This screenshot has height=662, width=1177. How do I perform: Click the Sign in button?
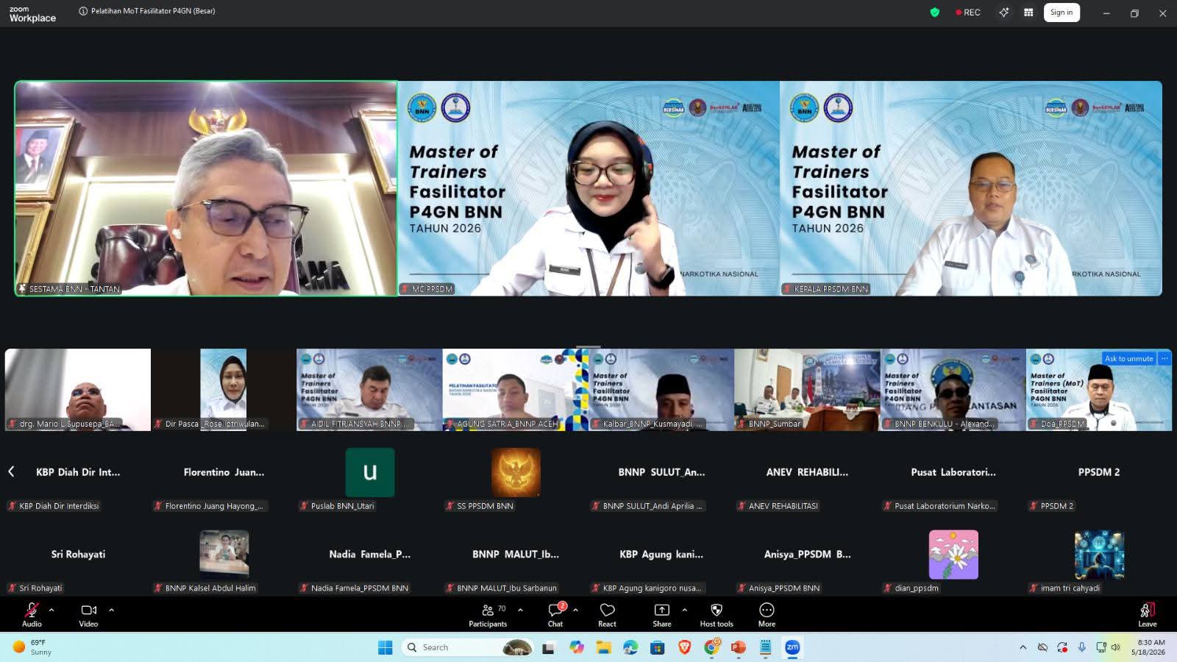1062,13
